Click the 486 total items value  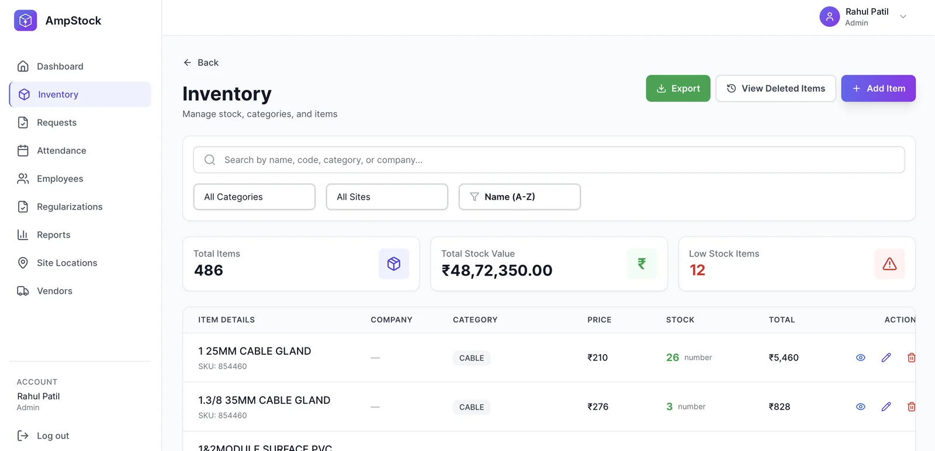pos(209,270)
